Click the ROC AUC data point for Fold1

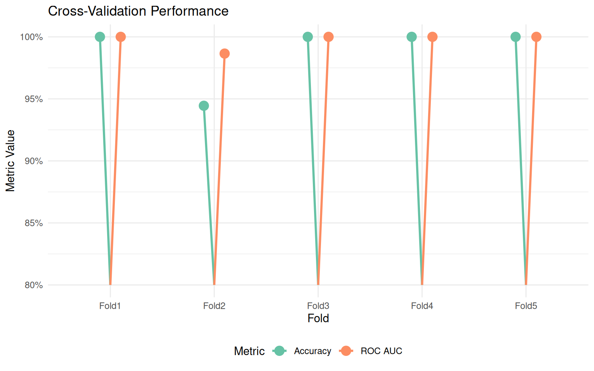[x=121, y=37]
